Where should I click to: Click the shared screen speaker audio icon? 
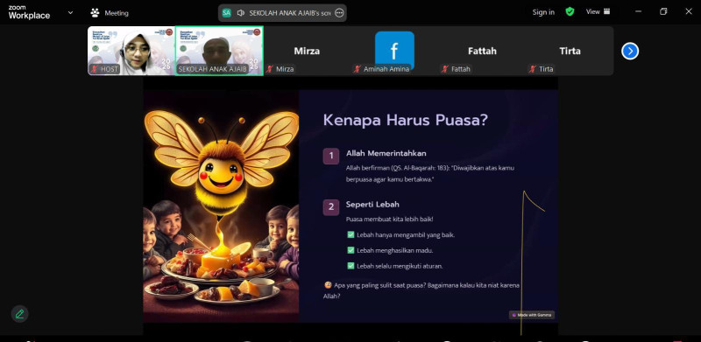241,13
